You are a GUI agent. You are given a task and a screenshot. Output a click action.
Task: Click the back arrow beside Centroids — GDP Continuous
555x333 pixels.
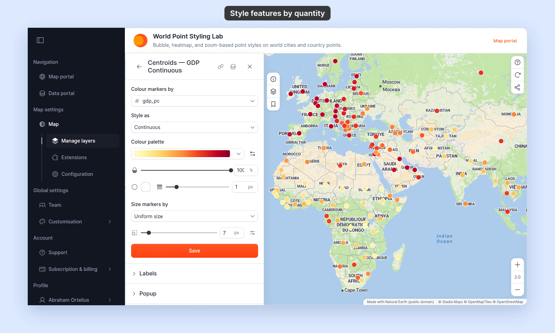(139, 67)
